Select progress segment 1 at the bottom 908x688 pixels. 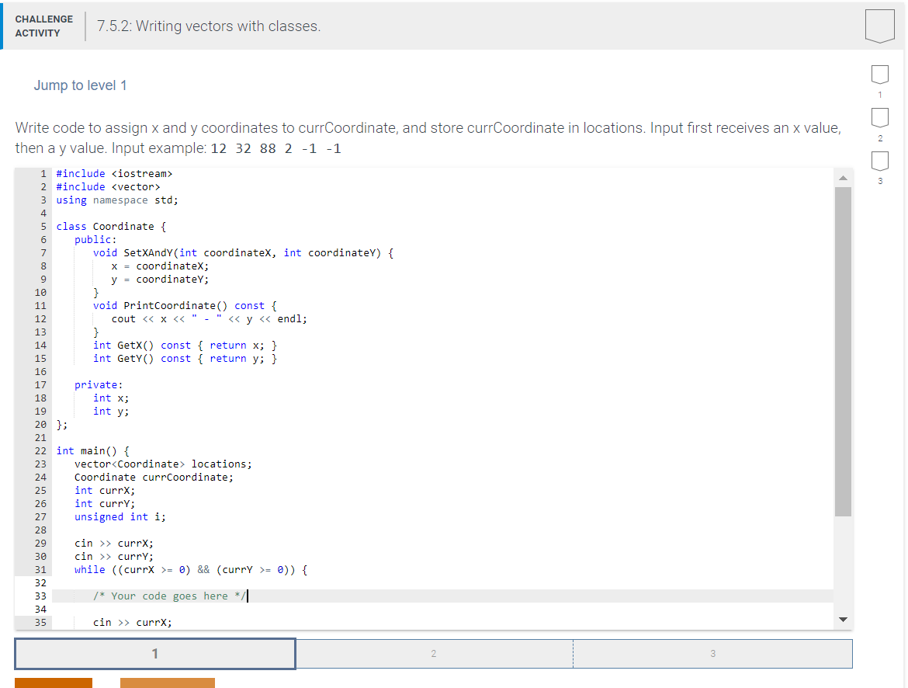[x=154, y=654]
